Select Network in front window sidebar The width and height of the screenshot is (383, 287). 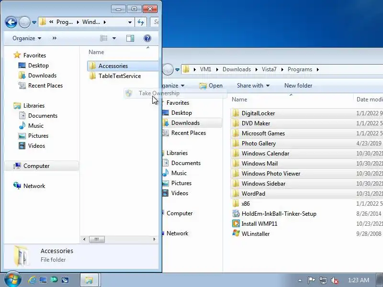[x=34, y=186]
